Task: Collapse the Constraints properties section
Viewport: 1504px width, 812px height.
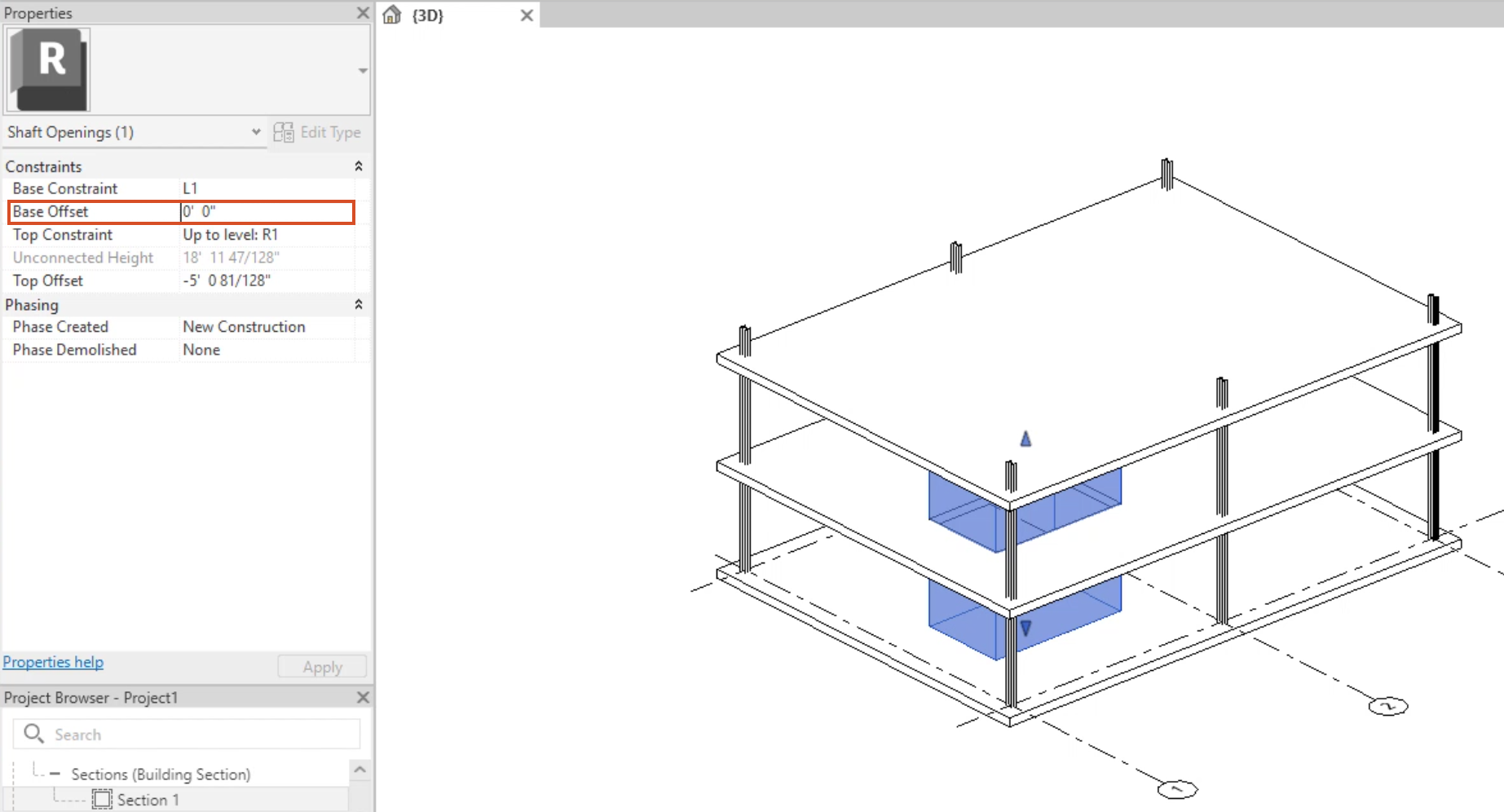Action: point(358,165)
